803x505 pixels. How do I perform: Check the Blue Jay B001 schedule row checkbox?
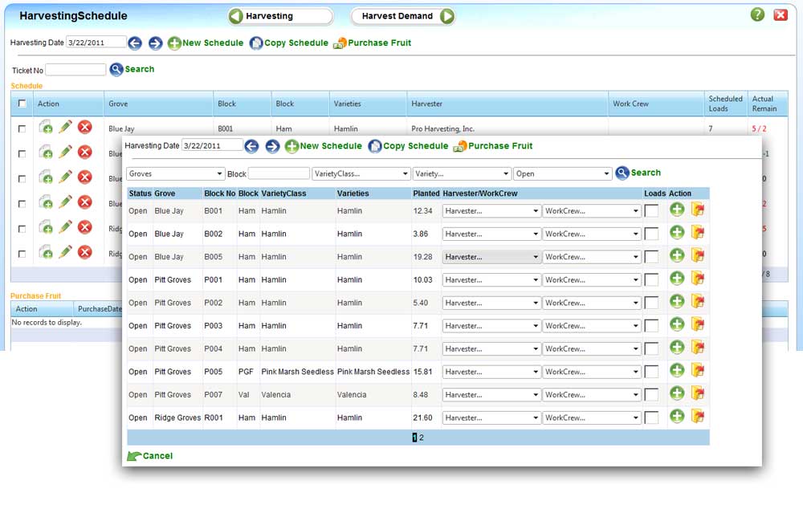point(22,128)
